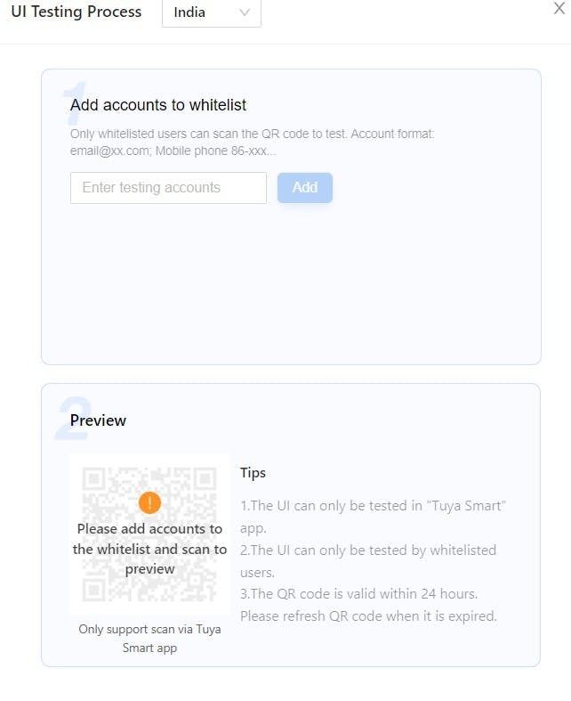Click the Add accounts to whitelist heading
571x701 pixels.
point(158,105)
